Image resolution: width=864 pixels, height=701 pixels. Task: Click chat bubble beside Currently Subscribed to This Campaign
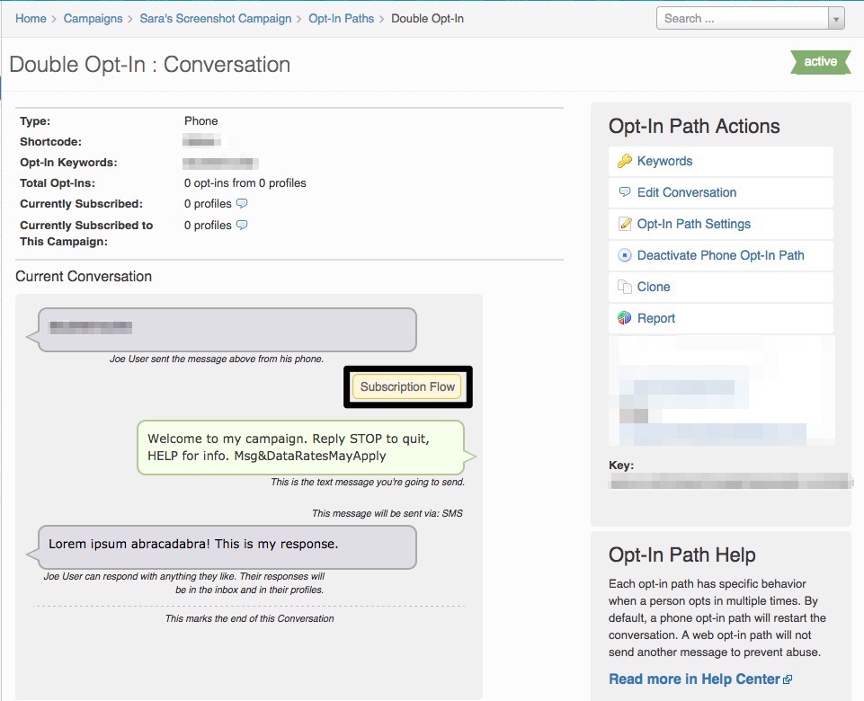(242, 225)
